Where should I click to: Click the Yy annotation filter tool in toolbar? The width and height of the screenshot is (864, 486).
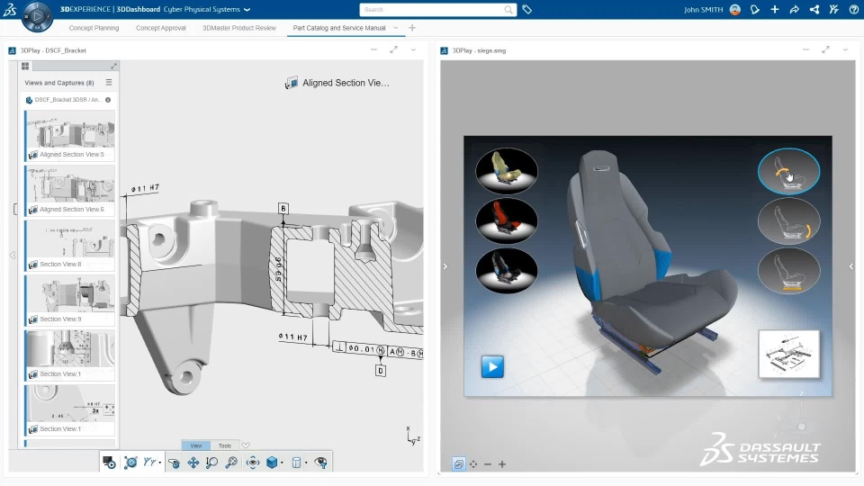[149, 463]
